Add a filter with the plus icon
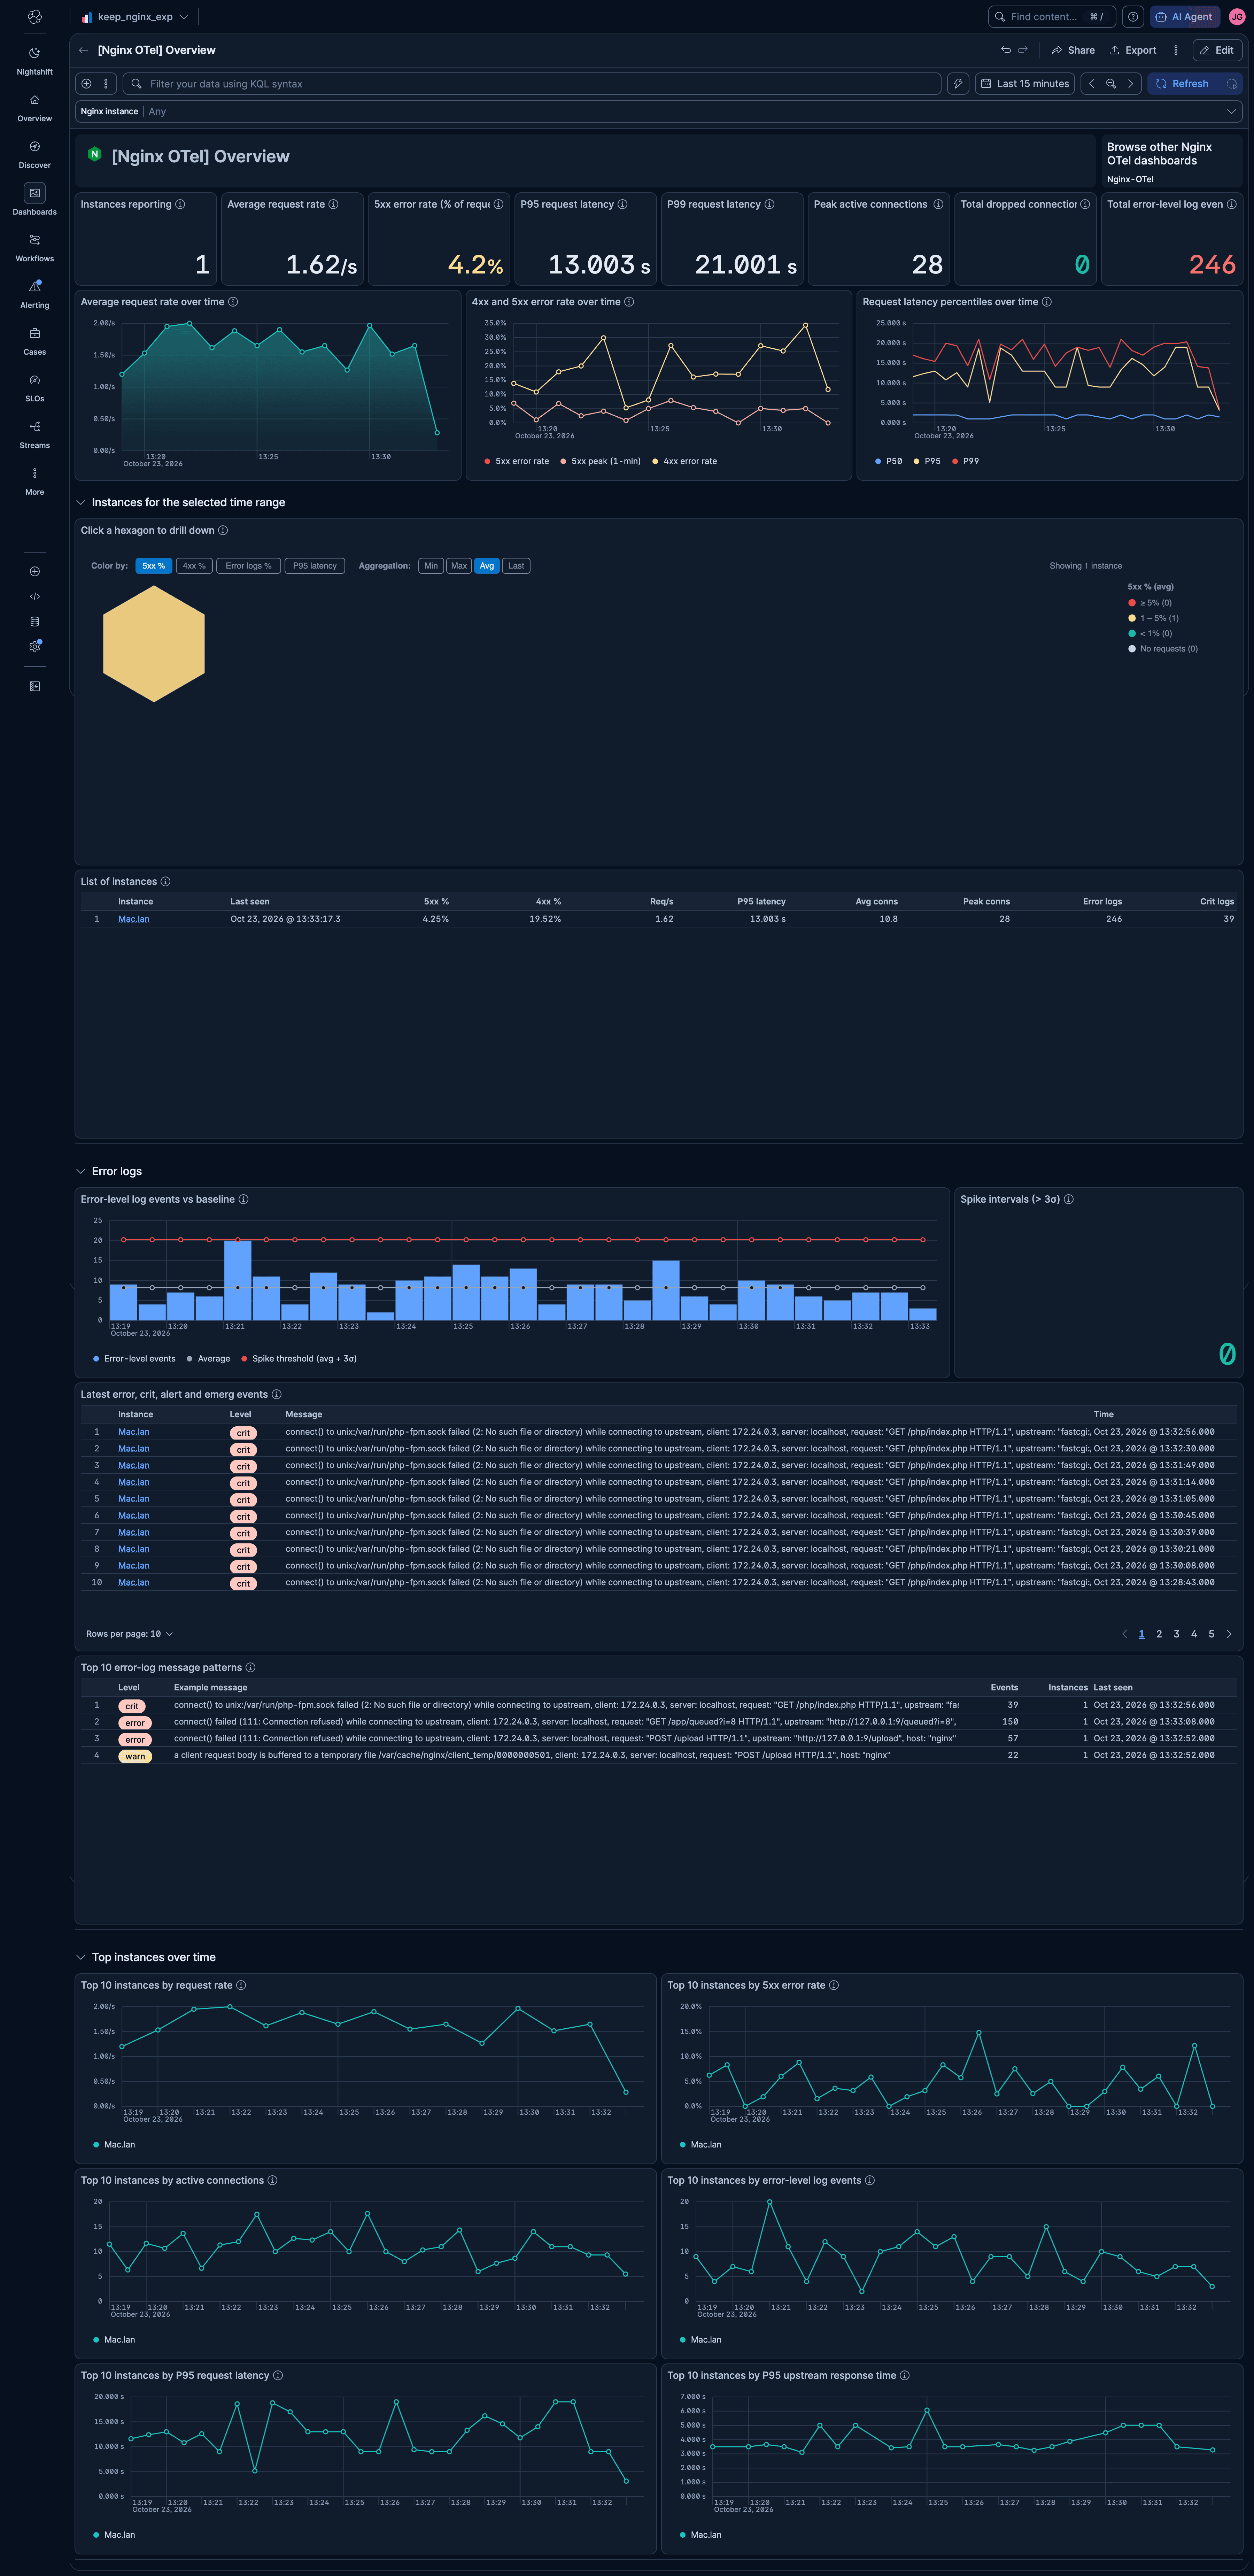 tap(86, 84)
